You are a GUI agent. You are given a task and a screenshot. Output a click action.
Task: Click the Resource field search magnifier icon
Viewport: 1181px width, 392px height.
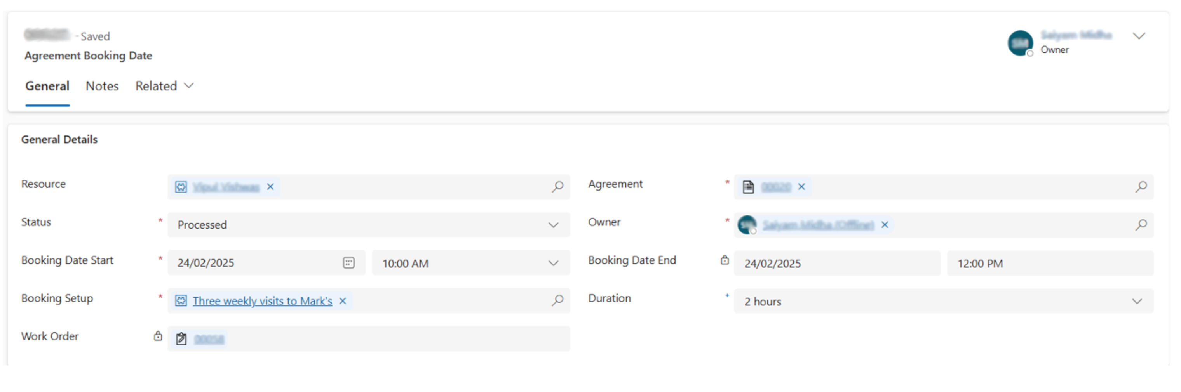coord(557,186)
